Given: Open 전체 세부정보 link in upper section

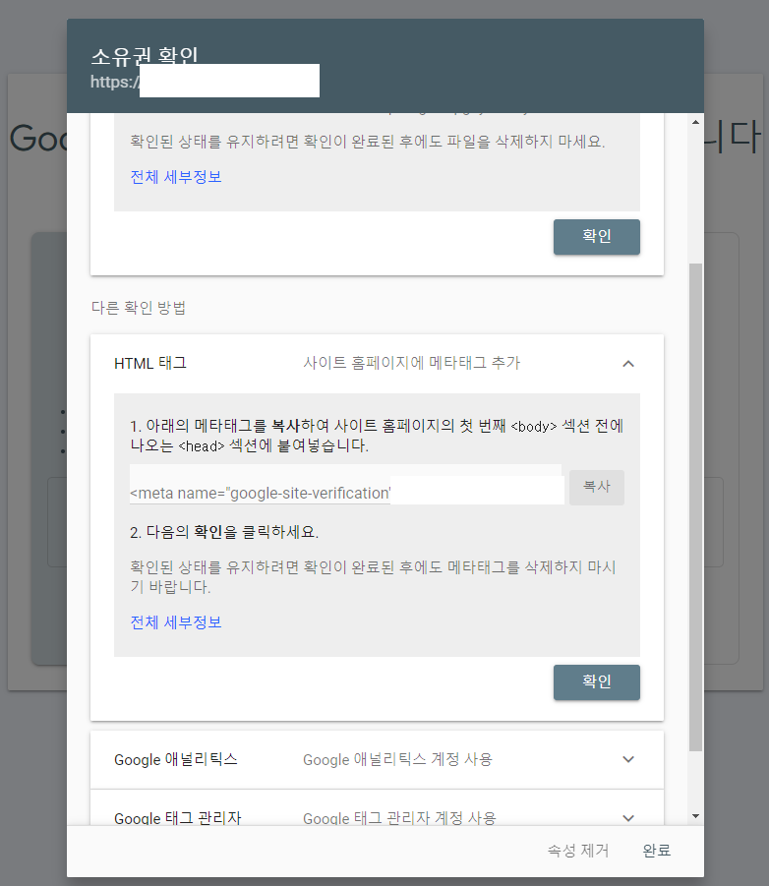Looking at the screenshot, I should pyautogui.click(x=176, y=177).
